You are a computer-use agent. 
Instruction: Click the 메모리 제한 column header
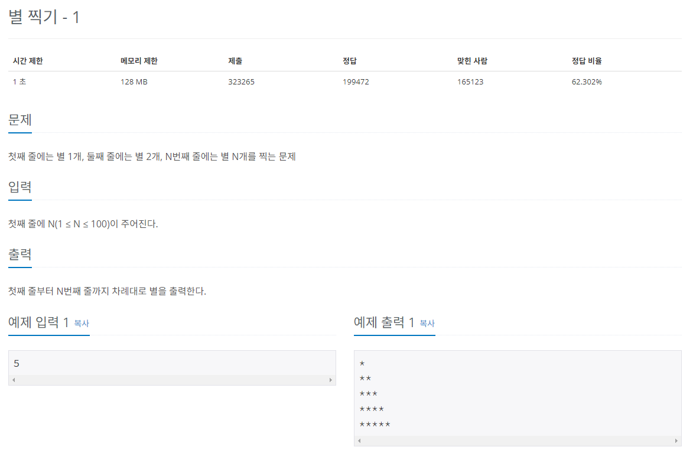[x=139, y=61]
